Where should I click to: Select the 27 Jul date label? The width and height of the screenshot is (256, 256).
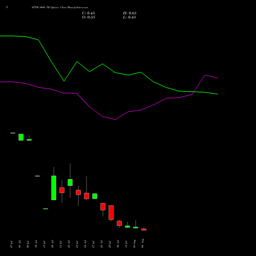93,244
